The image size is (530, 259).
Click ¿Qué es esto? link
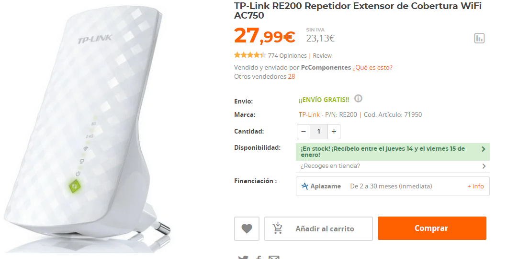(372, 67)
